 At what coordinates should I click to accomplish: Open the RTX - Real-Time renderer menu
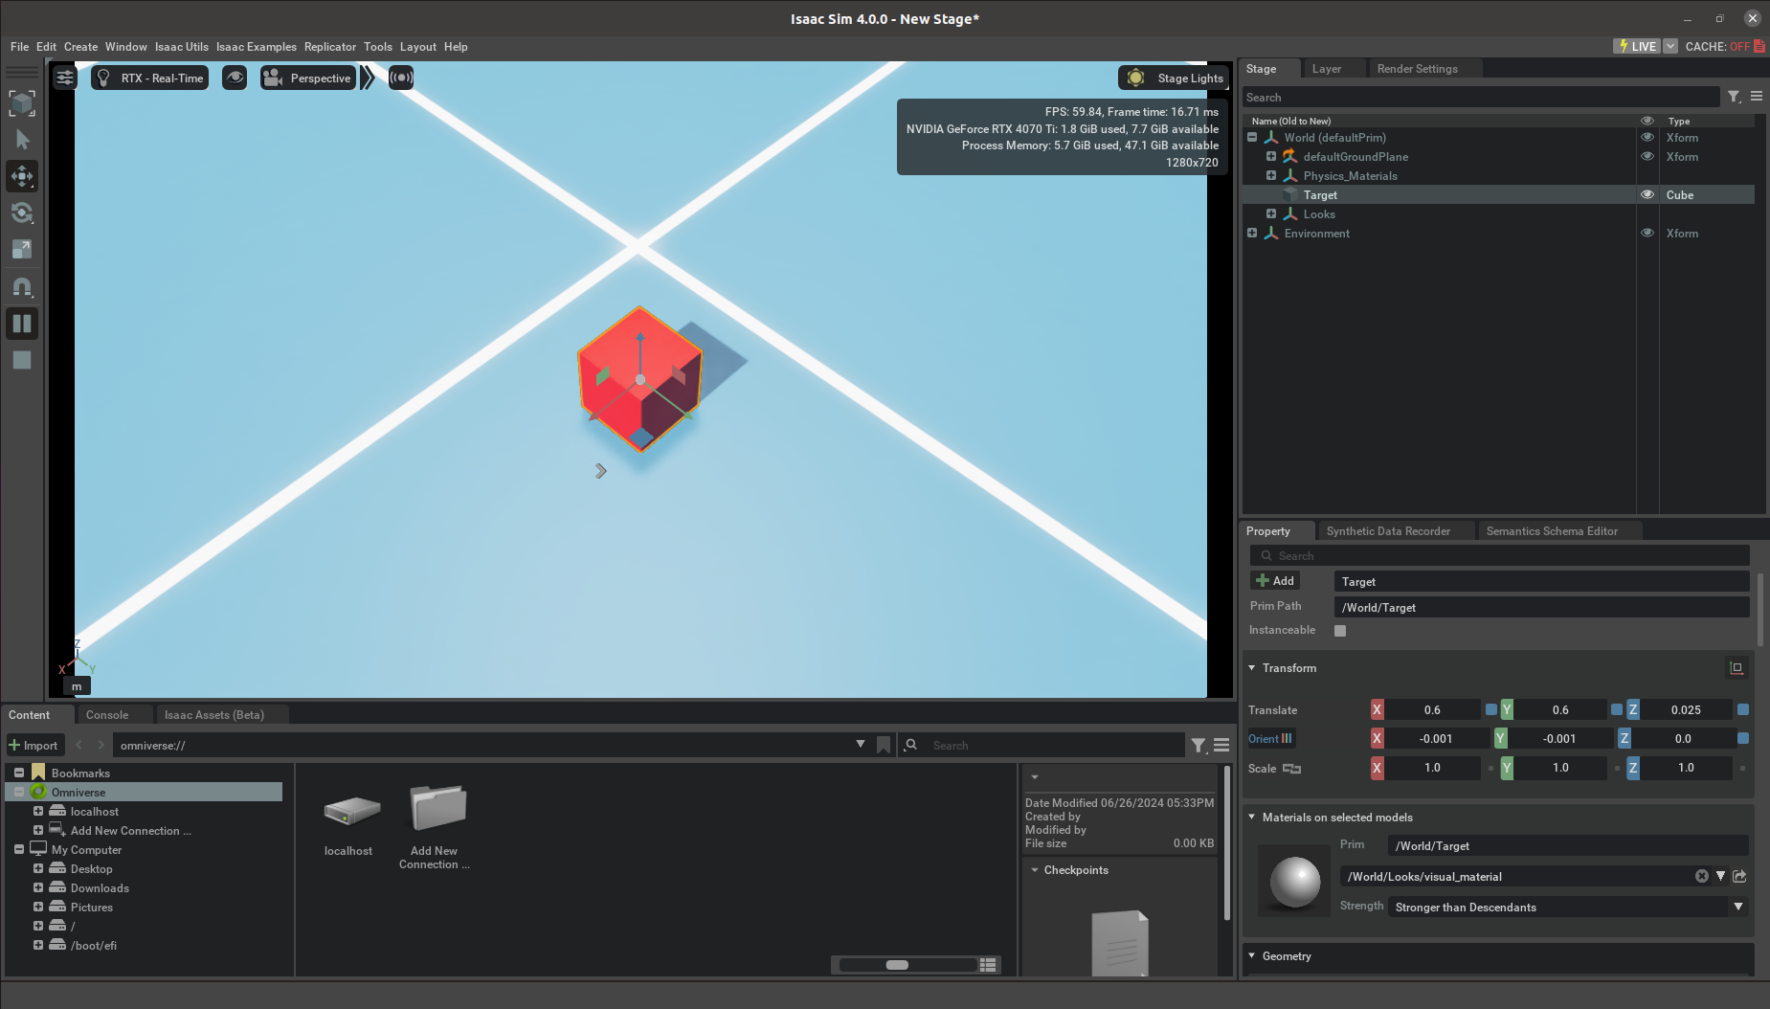click(x=149, y=78)
